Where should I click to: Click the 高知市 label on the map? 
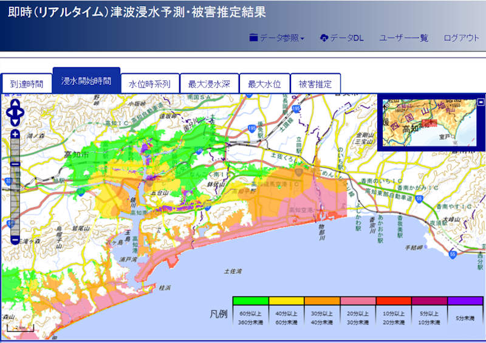coord(76,155)
